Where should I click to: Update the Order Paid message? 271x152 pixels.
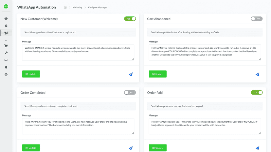point(158,148)
